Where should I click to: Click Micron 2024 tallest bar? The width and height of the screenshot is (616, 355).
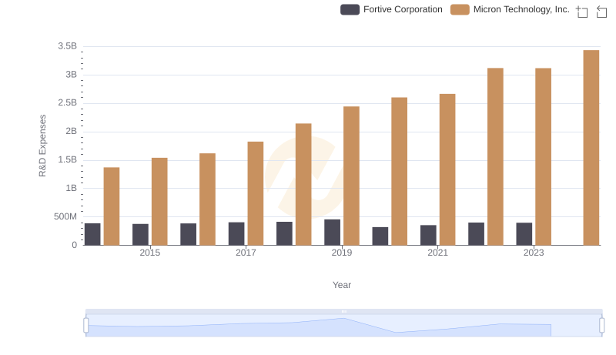point(591,148)
